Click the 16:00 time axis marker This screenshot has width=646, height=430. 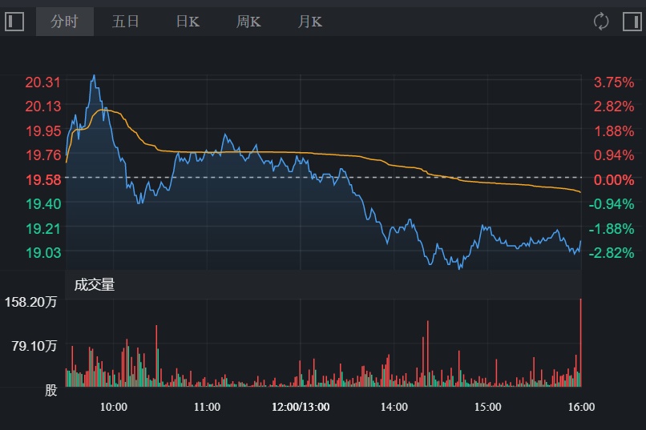coord(581,407)
